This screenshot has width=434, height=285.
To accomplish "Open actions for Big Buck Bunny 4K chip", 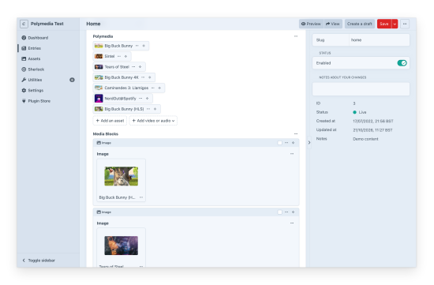I will tap(143, 77).
